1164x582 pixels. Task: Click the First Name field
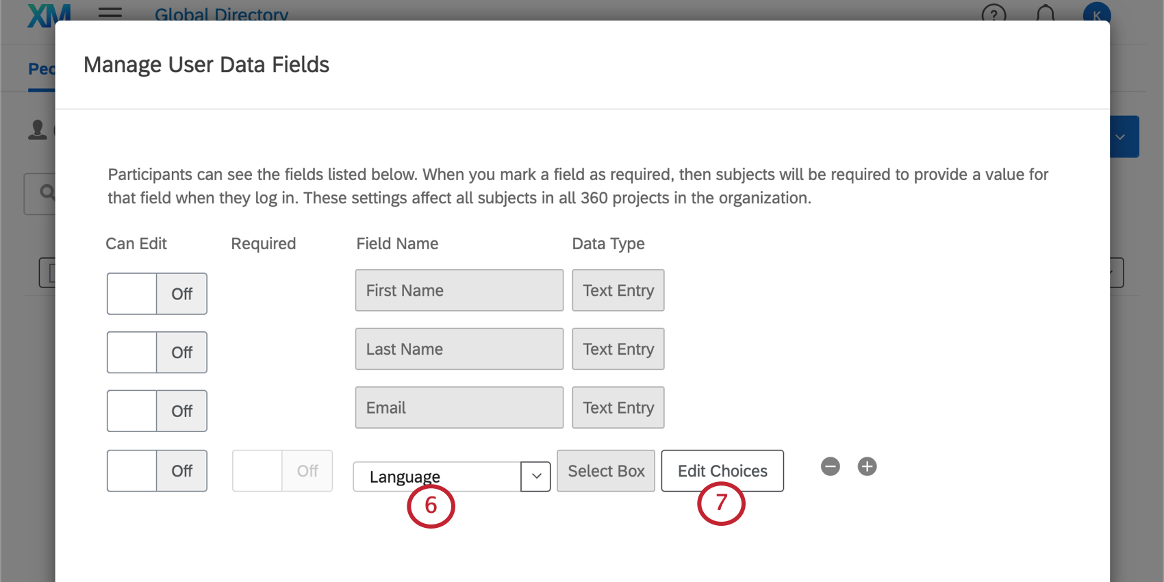[459, 290]
